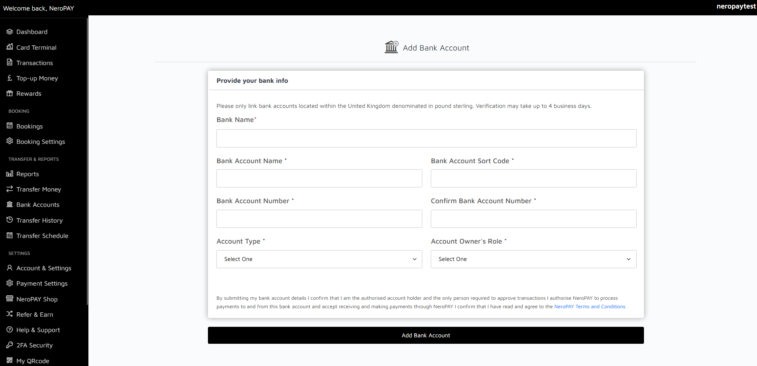Image resolution: width=757 pixels, height=366 pixels.
Task: Submit the form with Add Bank Account button
Action: pos(426,335)
